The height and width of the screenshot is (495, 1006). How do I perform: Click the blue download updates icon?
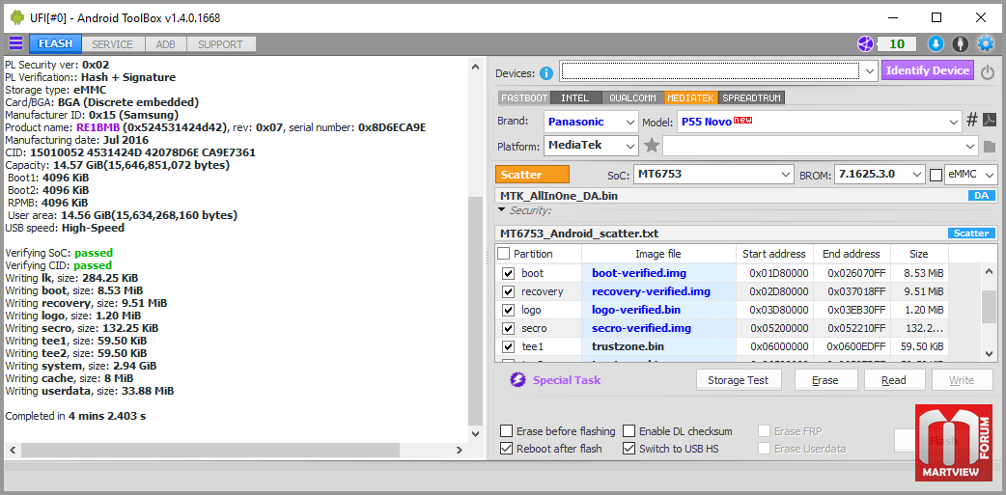[936, 43]
